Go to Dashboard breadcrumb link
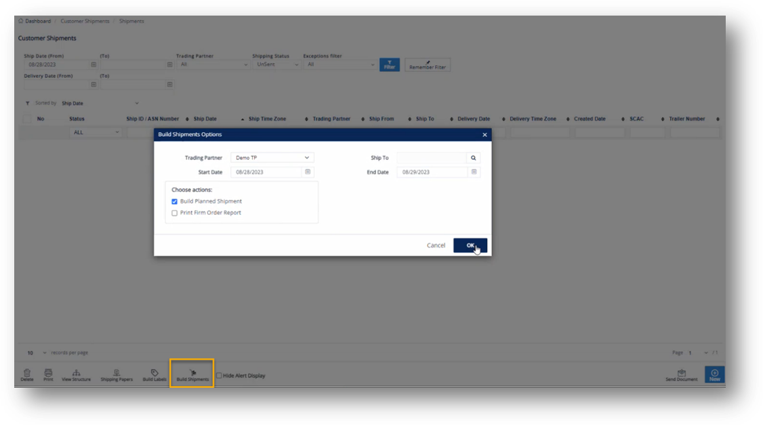Screen dimensions: 763x425 click(x=37, y=21)
